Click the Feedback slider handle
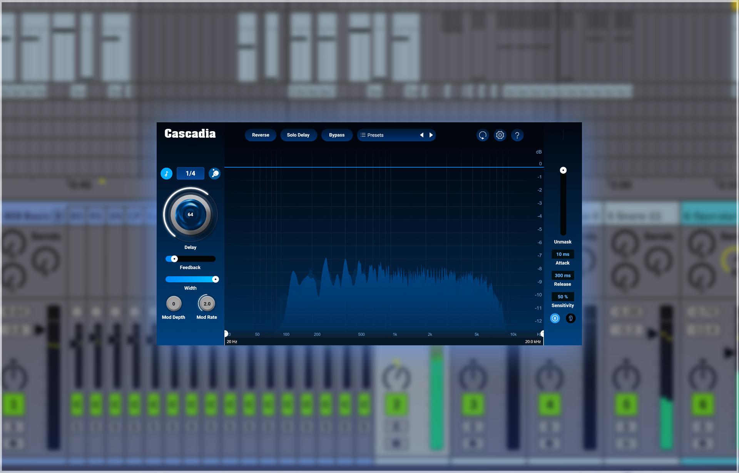Image resolution: width=739 pixels, height=473 pixels. pyautogui.click(x=174, y=259)
